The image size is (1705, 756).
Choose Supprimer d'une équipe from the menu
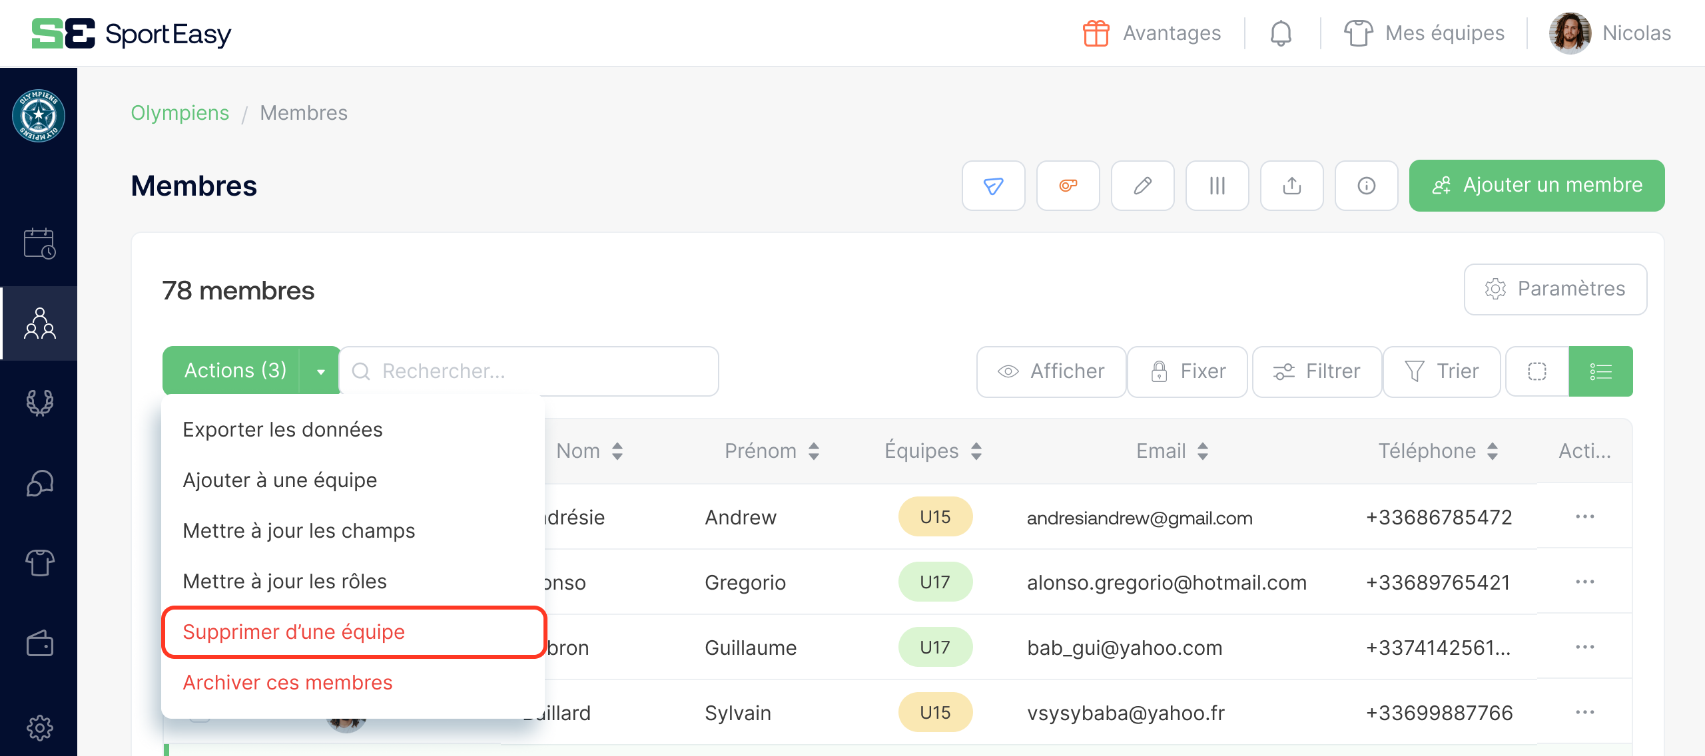pyautogui.click(x=294, y=632)
